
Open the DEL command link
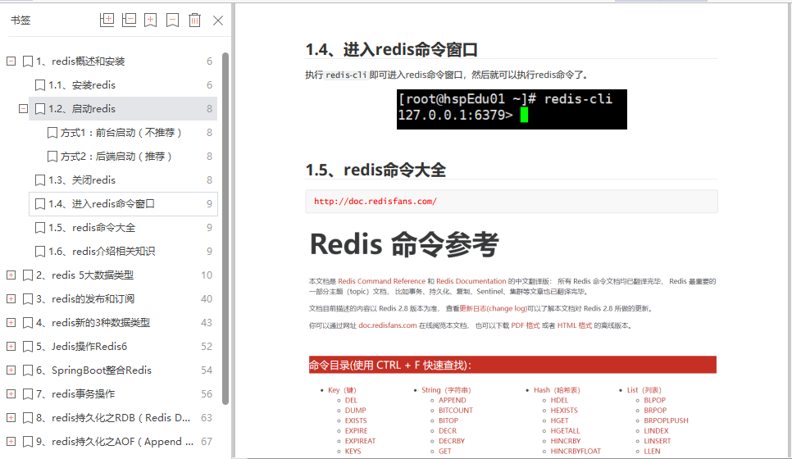point(351,401)
